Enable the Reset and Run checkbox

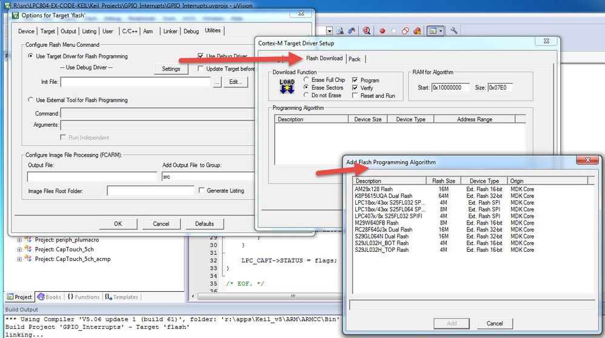[x=355, y=95]
